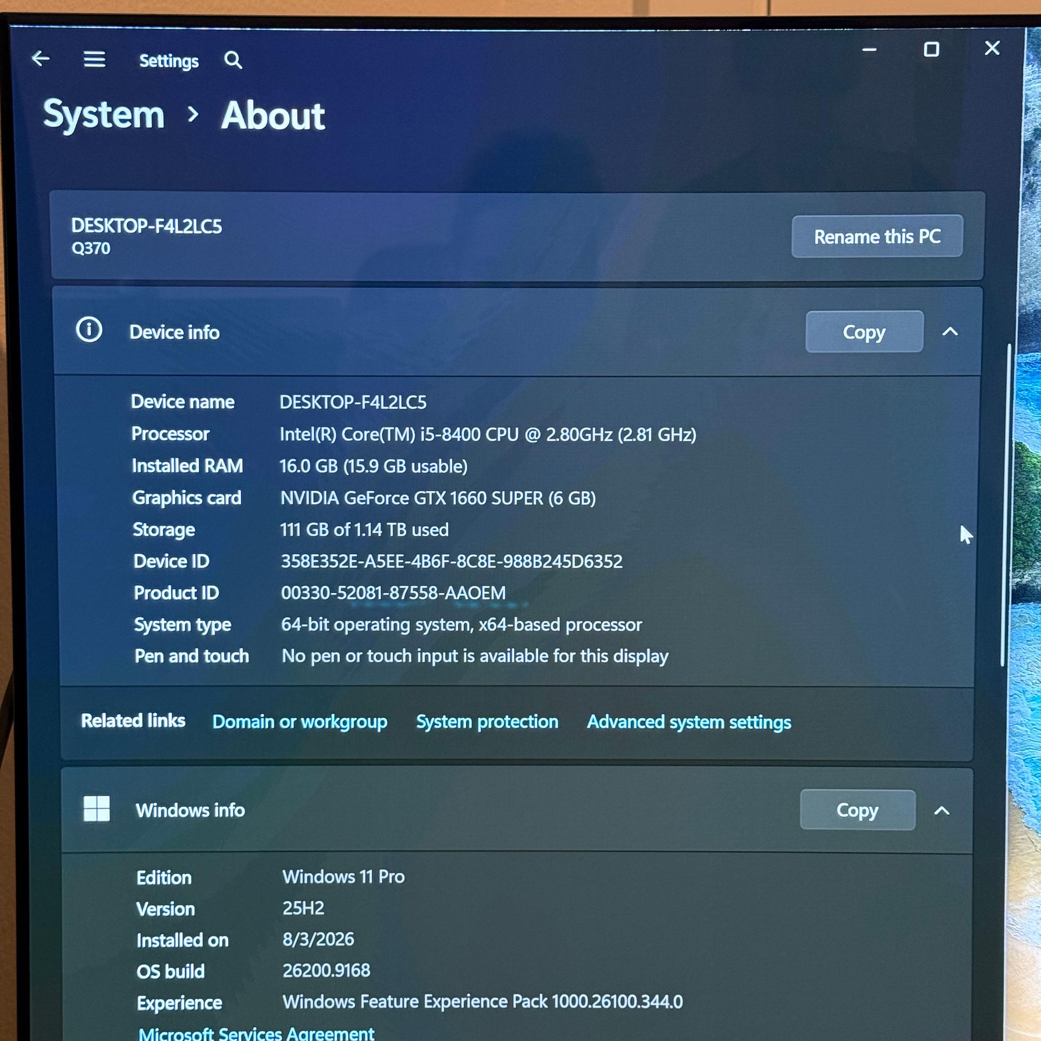Screen dimensions: 1041x1041
Task: Select the NVIDIA GeForce GTX 1660 SUPER text
Action: click(x=438, y=498)
